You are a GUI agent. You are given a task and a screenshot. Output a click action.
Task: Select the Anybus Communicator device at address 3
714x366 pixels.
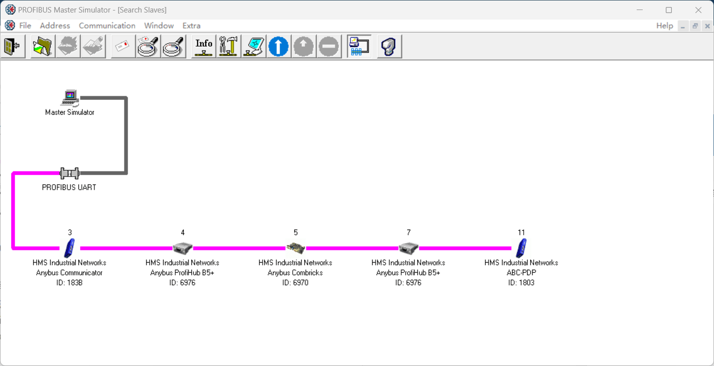tap(70, 248)
